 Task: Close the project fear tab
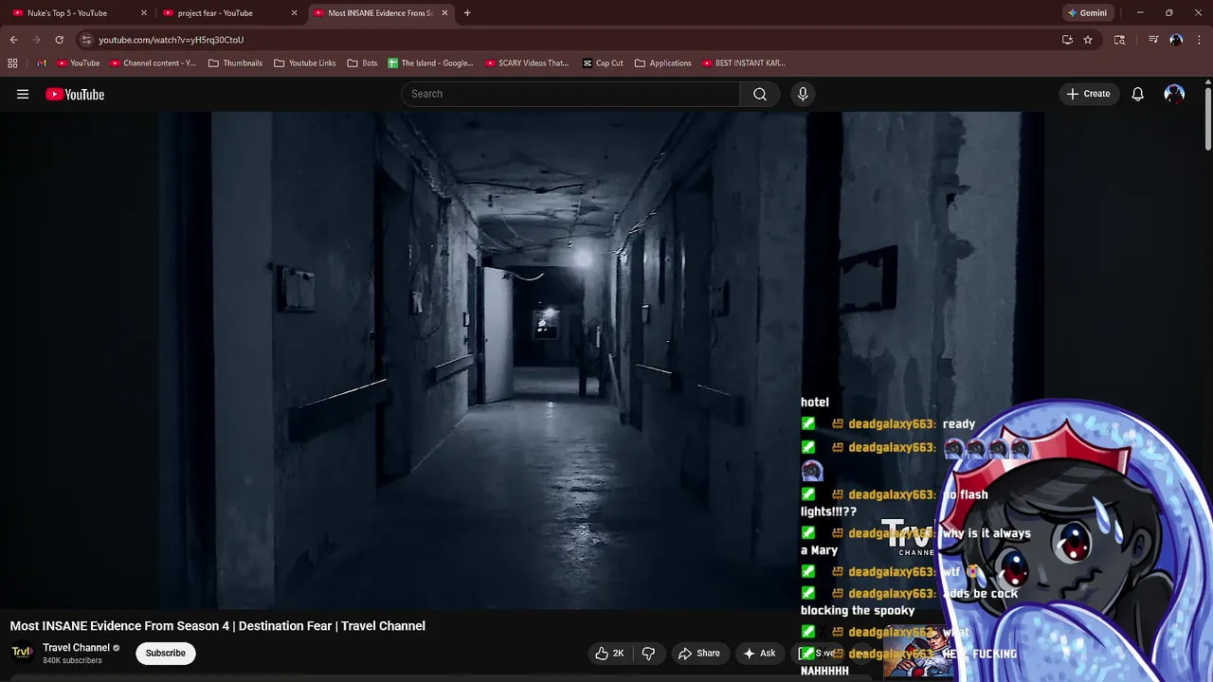coord(294,13)
